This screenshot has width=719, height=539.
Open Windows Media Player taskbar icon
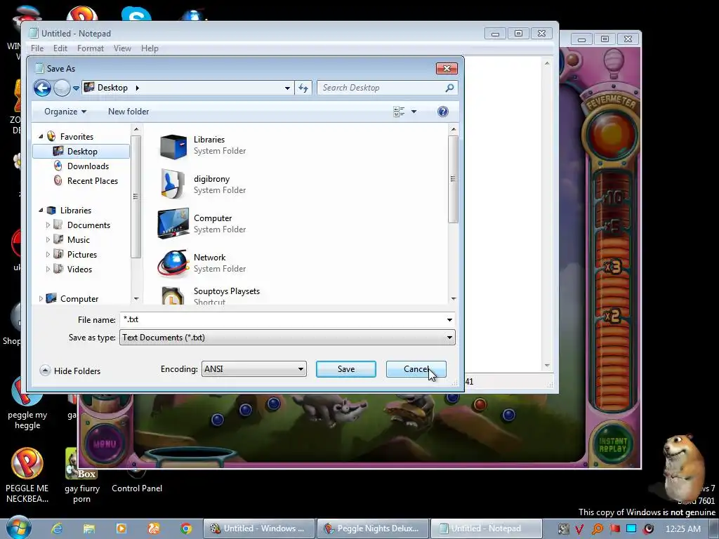coord(121,528)
